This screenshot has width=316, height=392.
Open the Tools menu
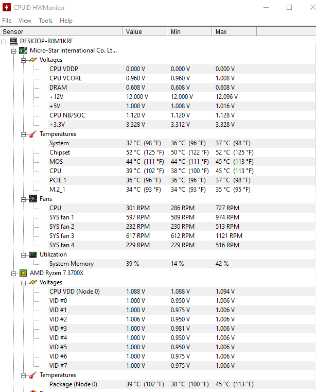pyautogui.click(x=45, y=21)
